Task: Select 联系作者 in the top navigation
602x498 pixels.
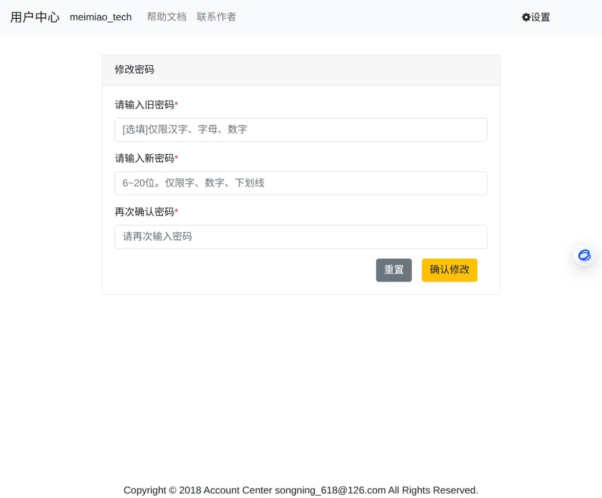Action: coord(216,17)
